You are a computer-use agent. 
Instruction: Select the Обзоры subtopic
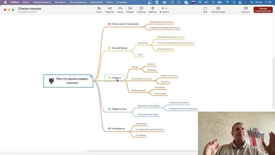pyautogui.click(x=134, y=67)
